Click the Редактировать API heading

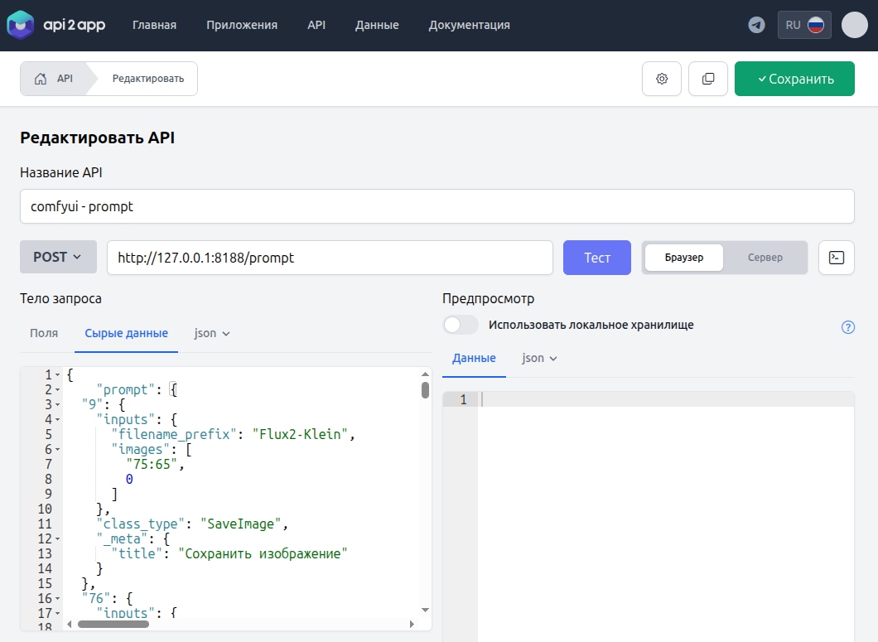pos(98,138)
